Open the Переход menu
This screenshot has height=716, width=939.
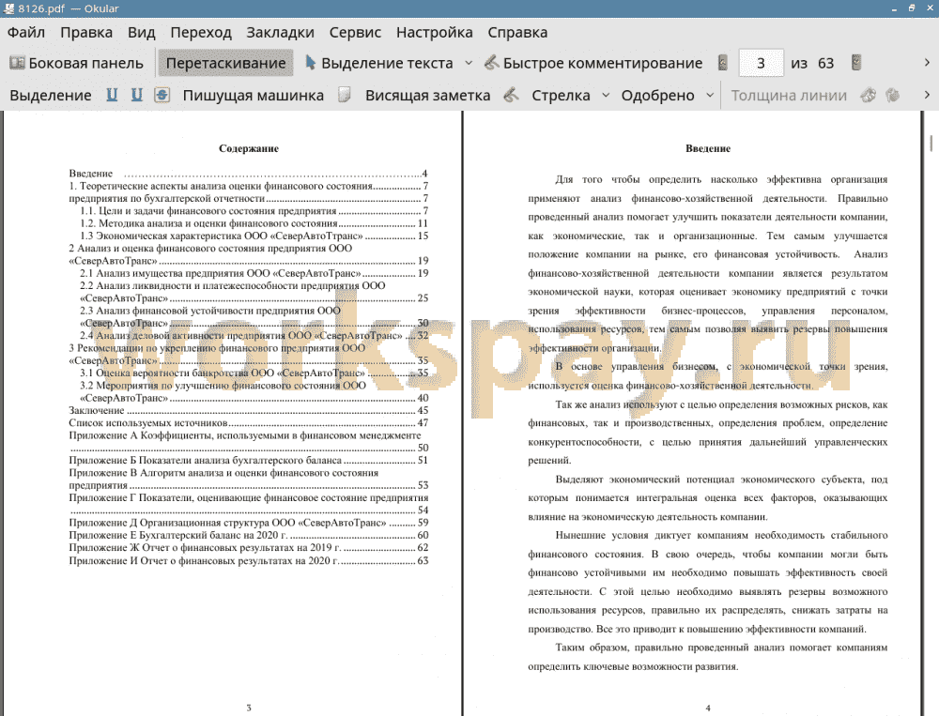click(201, 32)
